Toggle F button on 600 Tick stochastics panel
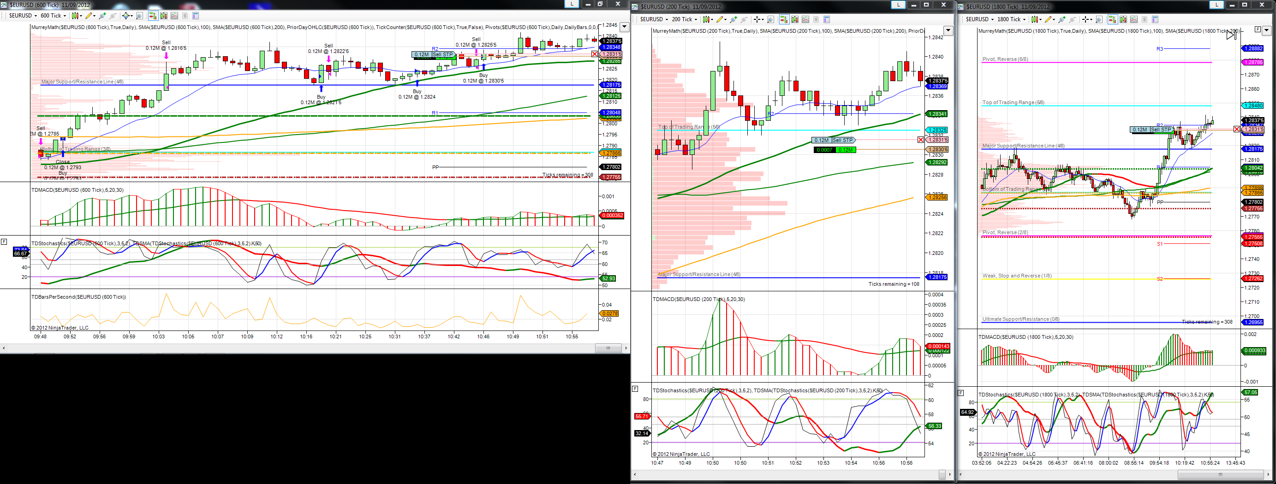The height and width of the screenshot is (484, 1276). 4,242
